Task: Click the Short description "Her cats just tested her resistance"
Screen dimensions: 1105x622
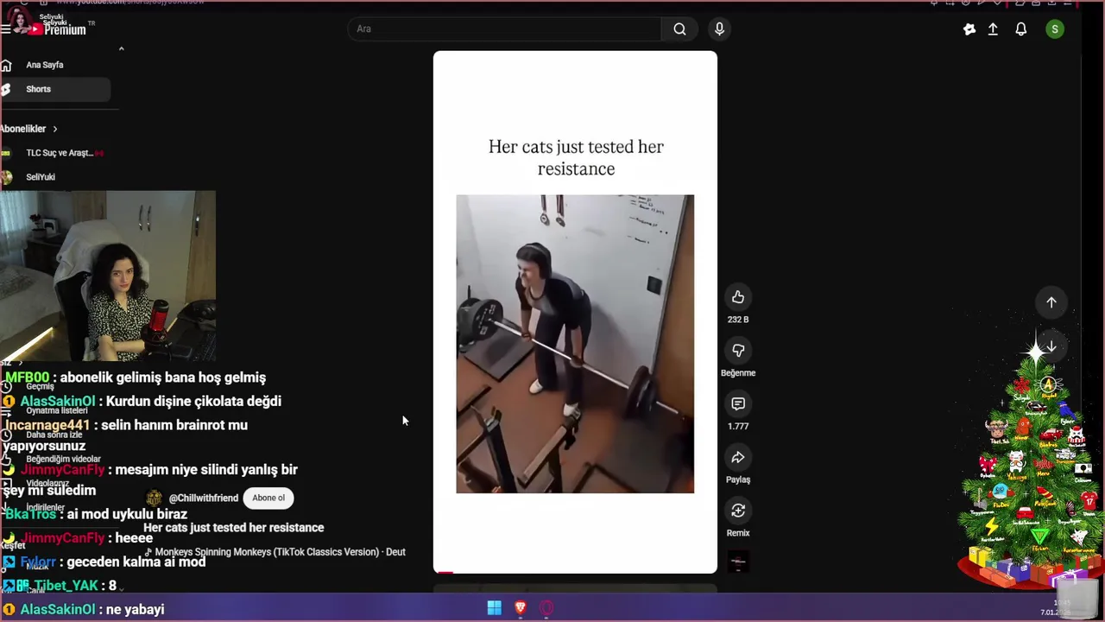Action: tap(234, 528)
